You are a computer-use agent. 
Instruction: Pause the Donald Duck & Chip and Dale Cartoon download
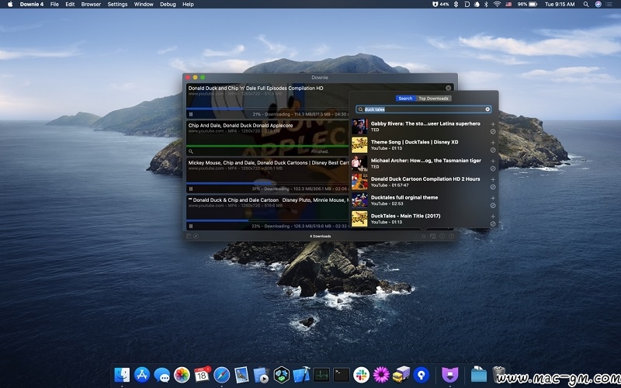coord(191,226)
